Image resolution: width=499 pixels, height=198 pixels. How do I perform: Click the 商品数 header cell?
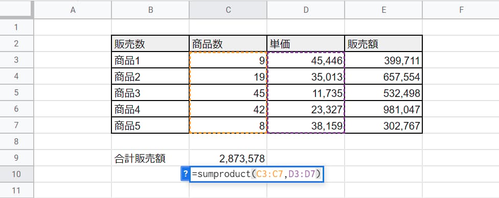coord(228,43)
